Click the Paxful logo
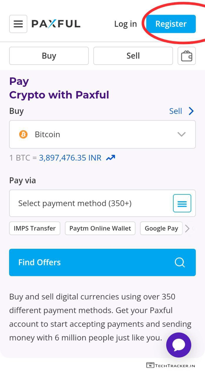205x376 pixels. 56,24
